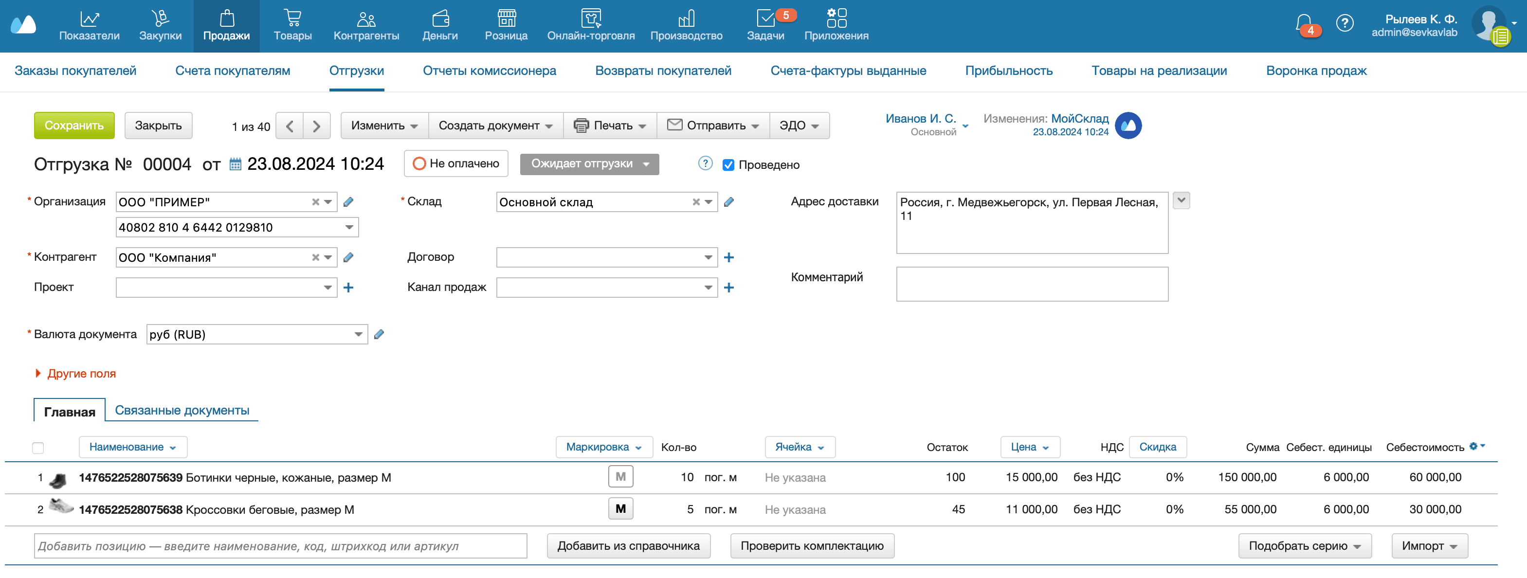Click marking M icon for Кроссовки row
Image resolution: width=1527 pixels, height=578 pixels.
pyautogui.click(x=620, y=508)
